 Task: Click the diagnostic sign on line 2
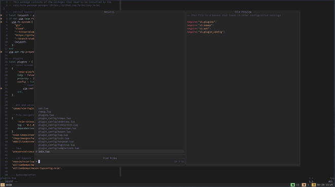[x=2, y=15]
